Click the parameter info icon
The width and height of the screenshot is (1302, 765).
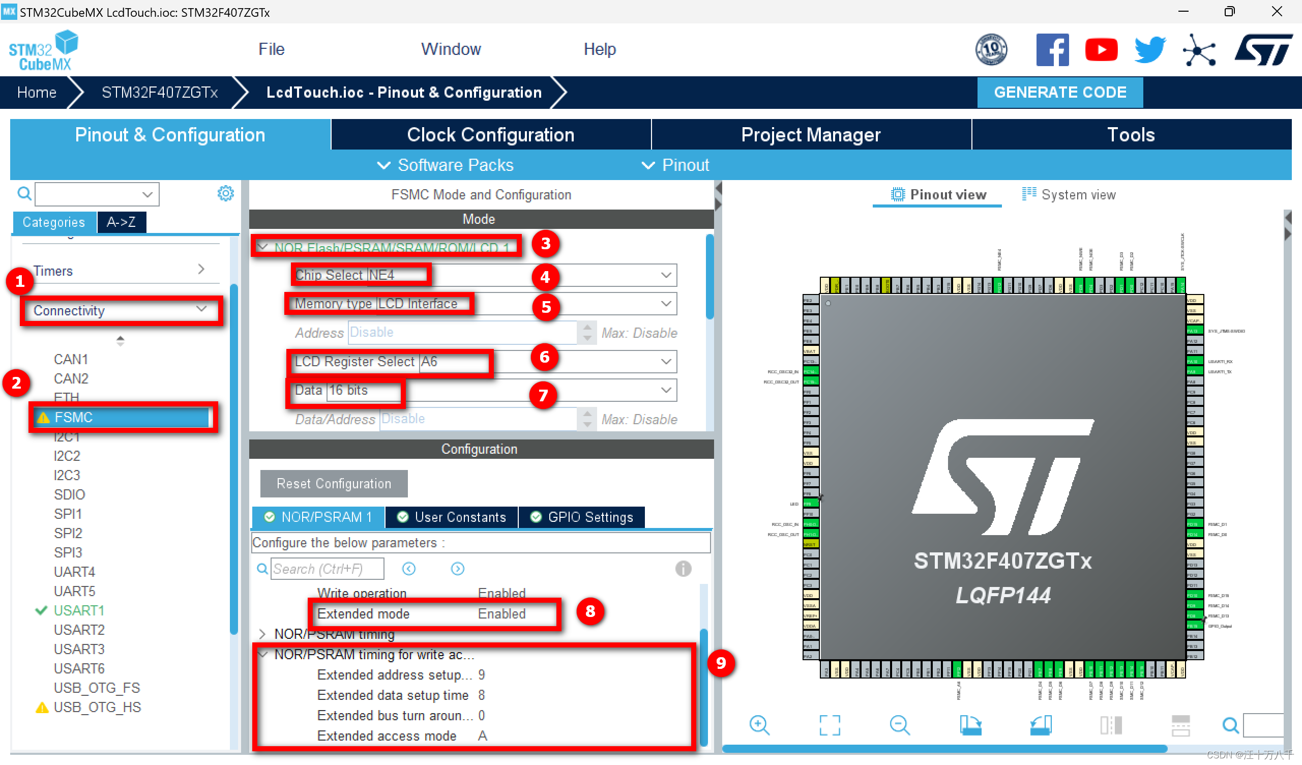pos(683,569)
